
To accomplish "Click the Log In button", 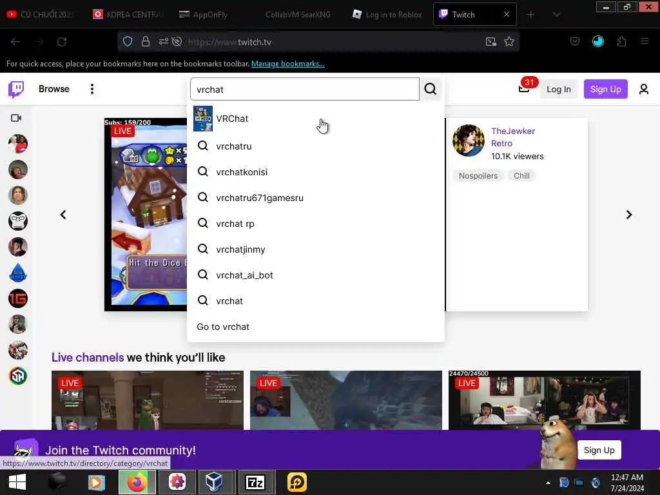I will [559, 89].
